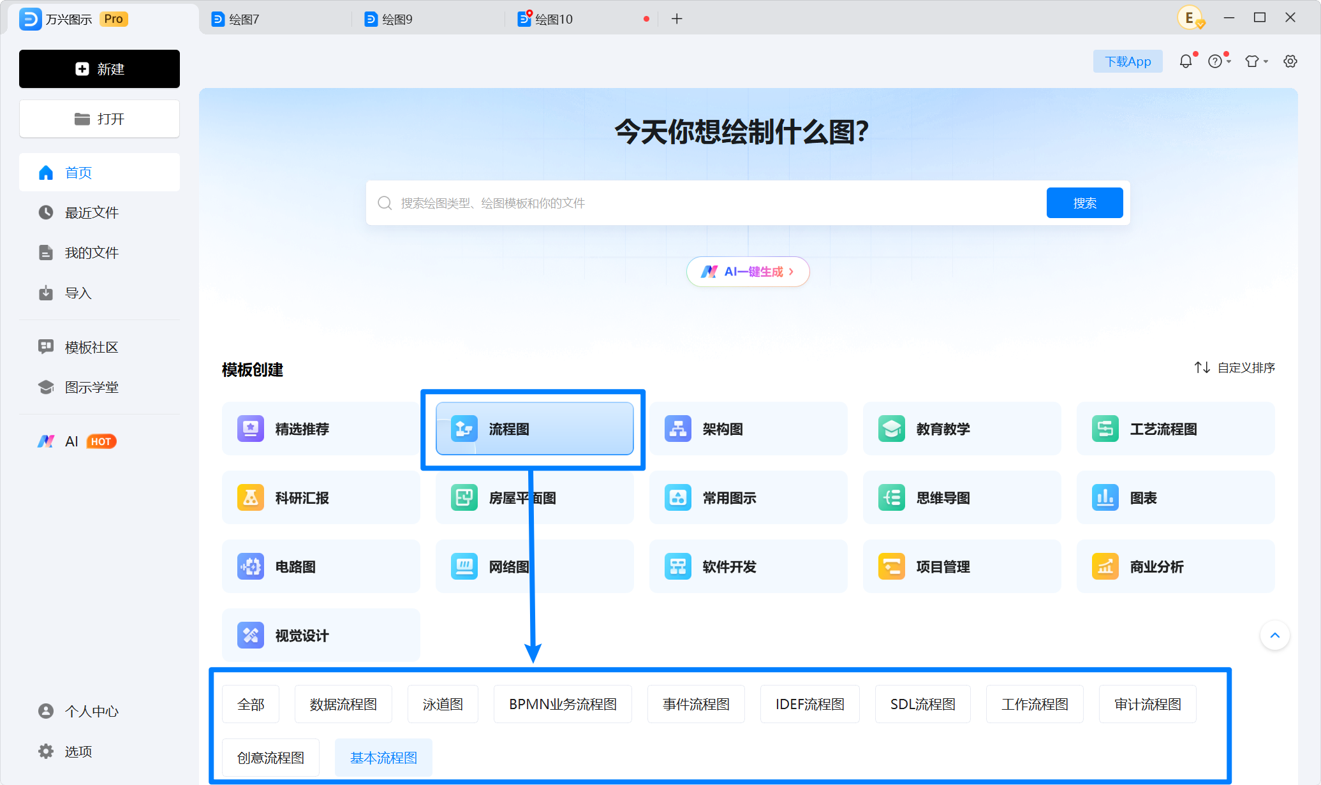Open the notifications bell icon
This screenshot has height=785, width=1321.
[x=1185, y=61]
